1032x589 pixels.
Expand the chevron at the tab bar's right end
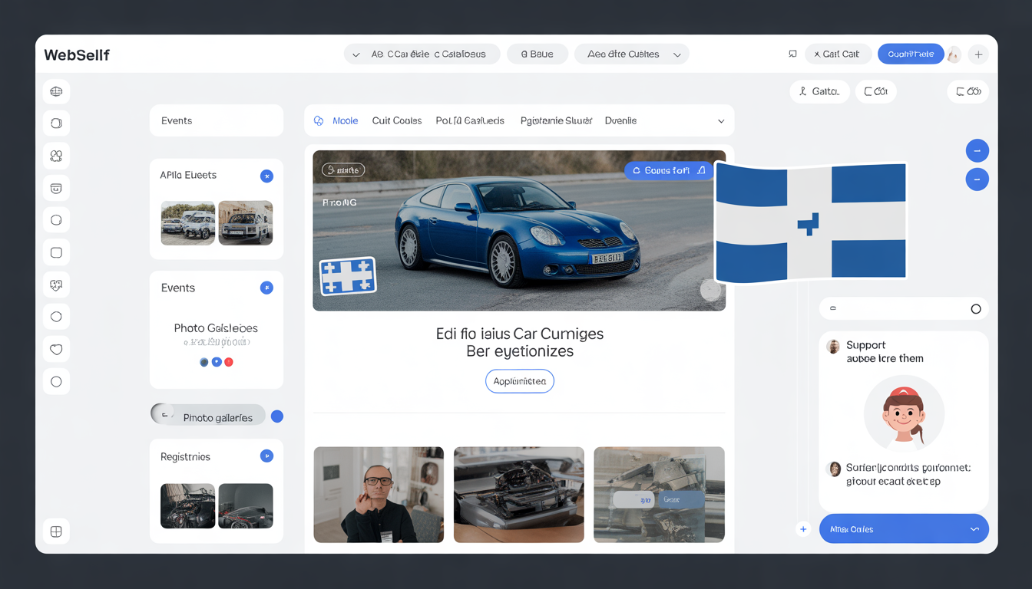[720, 121]
